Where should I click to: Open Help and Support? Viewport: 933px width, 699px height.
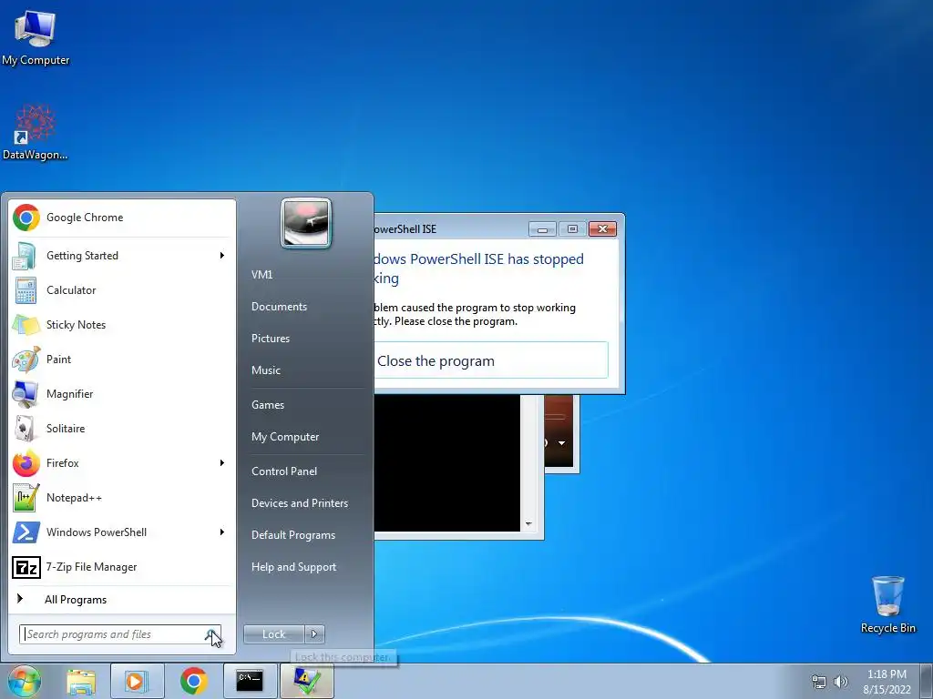[x=293, y=567]
